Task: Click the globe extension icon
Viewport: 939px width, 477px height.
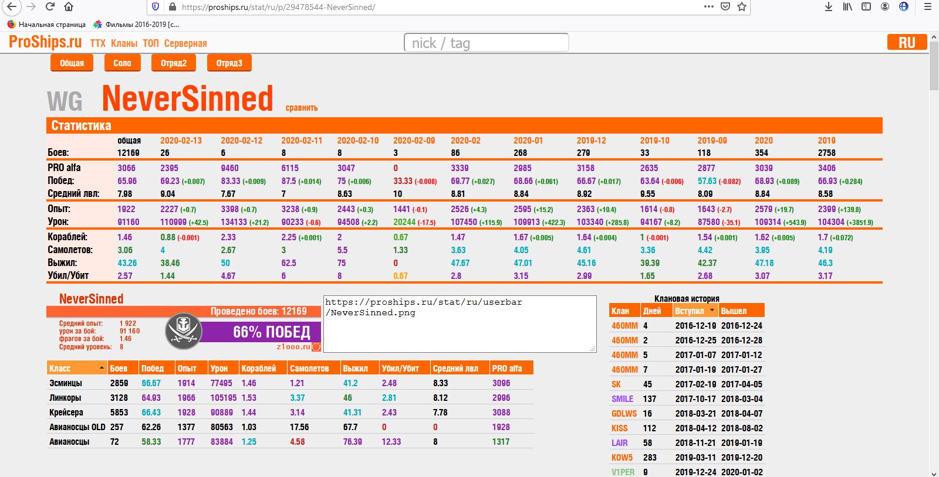Action: pyautogui.click(x=904, y=7)
